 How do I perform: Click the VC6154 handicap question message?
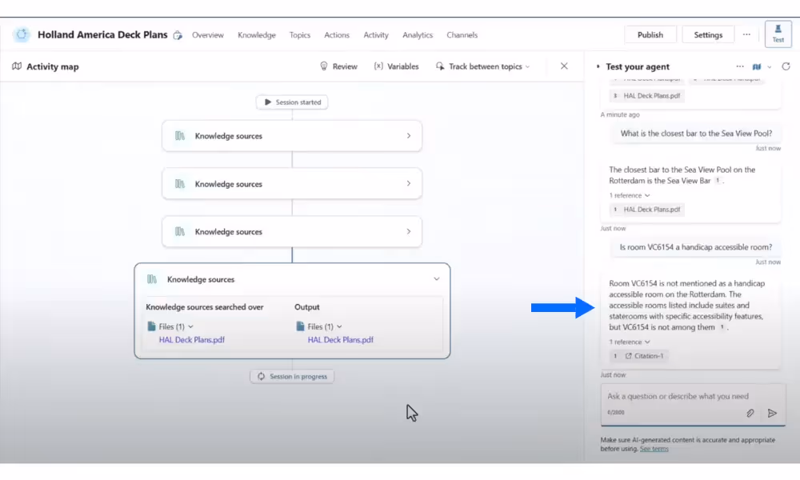coord(696,247)
